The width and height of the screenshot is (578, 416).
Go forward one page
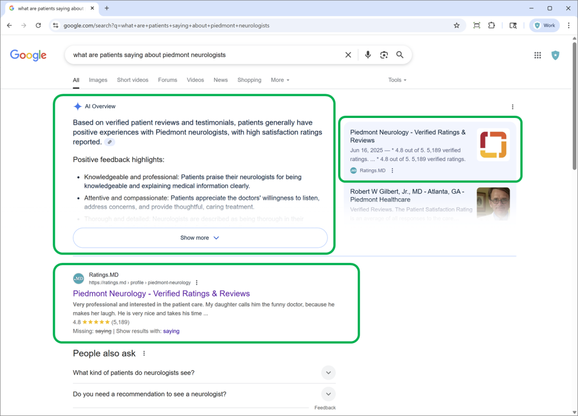(x=24, y=25)
